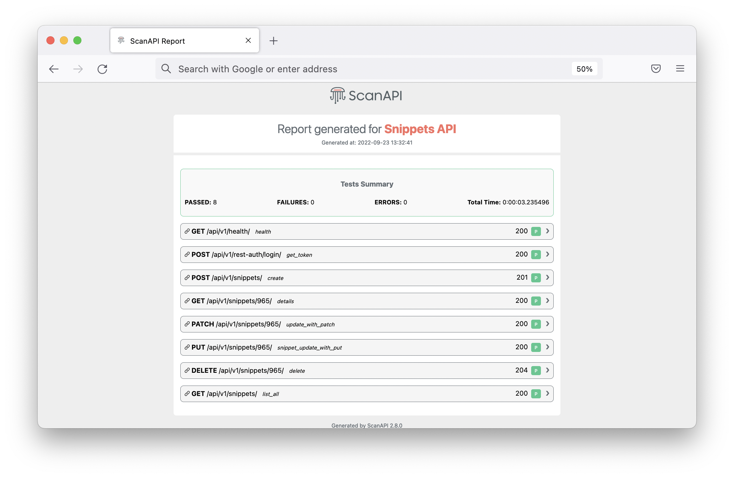
Task: Expand the POST /api/v1/snippets/ create entry
Action: coord(547,278)
